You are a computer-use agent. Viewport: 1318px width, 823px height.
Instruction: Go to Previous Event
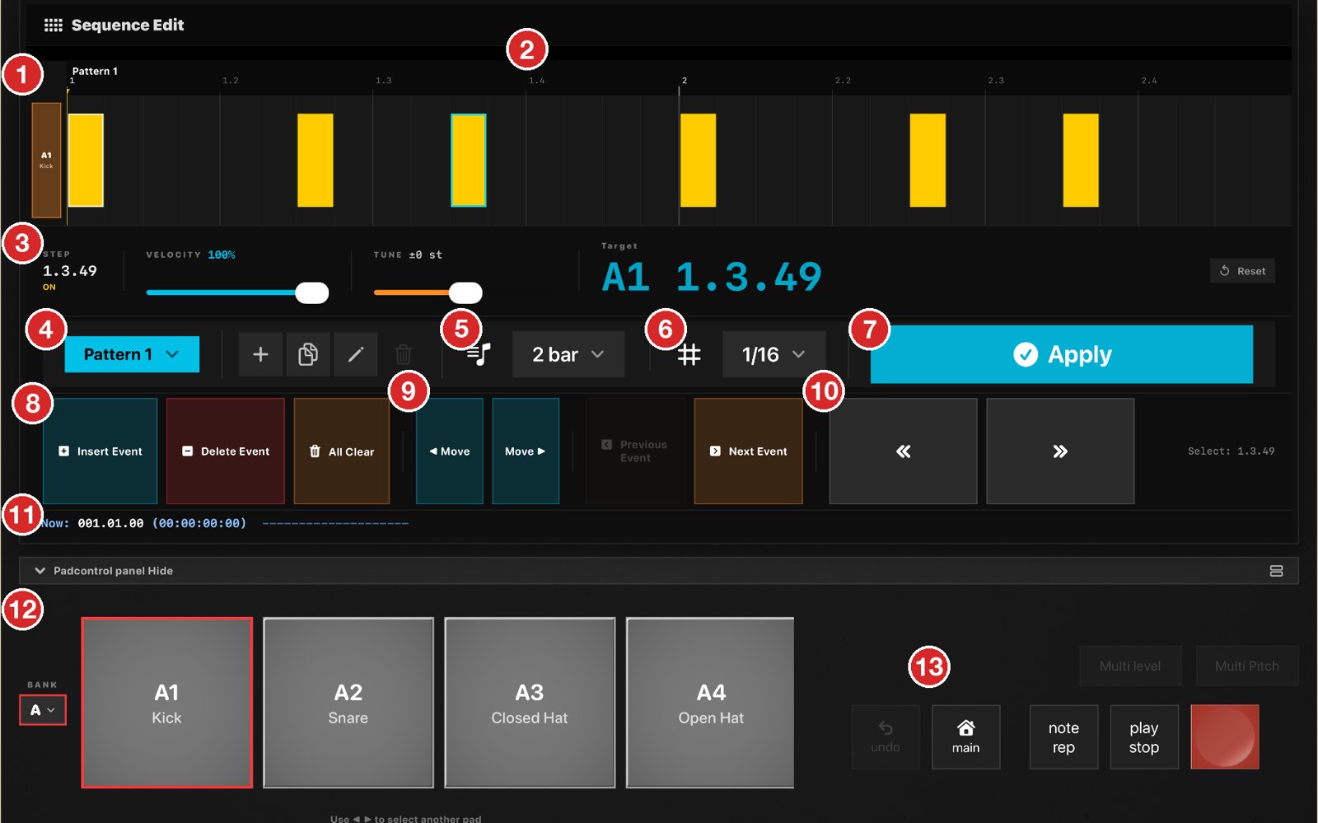(635, 451)
